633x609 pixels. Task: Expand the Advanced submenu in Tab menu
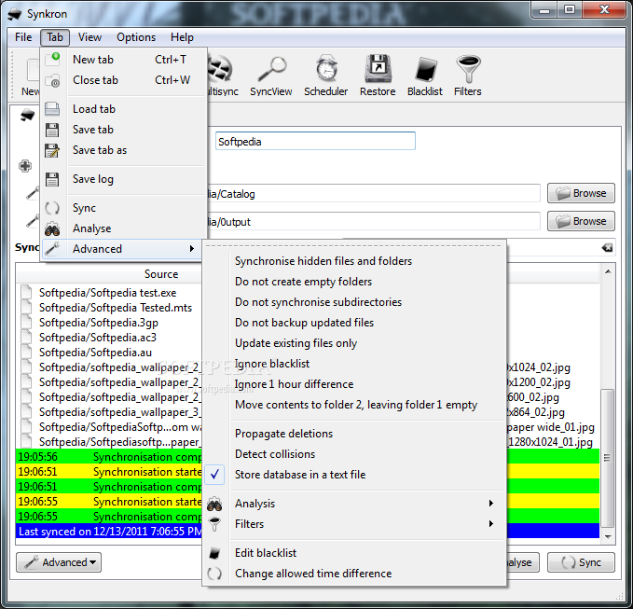click(121, 249)
